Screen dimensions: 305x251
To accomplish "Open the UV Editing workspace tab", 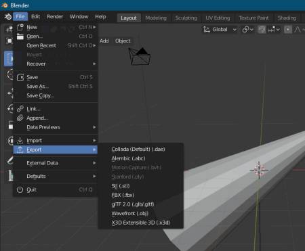I will click(x=218, y=18).
